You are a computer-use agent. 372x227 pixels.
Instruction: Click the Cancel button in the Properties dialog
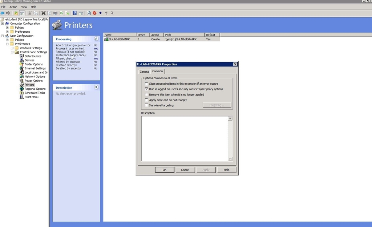(185, 170)
